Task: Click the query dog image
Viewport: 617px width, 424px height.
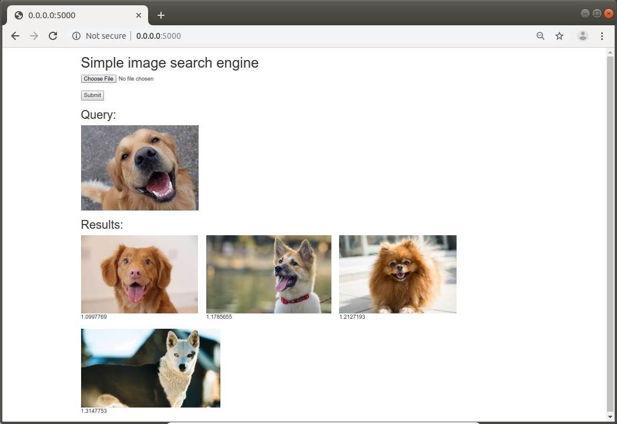Action: (x=139, y=167)
